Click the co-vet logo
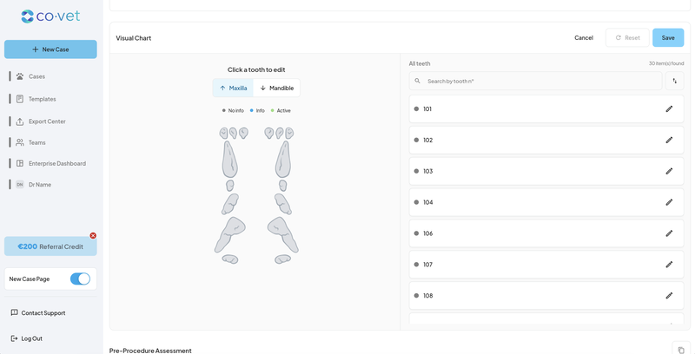This screenshot has width=695, height=354. [50, 16]
